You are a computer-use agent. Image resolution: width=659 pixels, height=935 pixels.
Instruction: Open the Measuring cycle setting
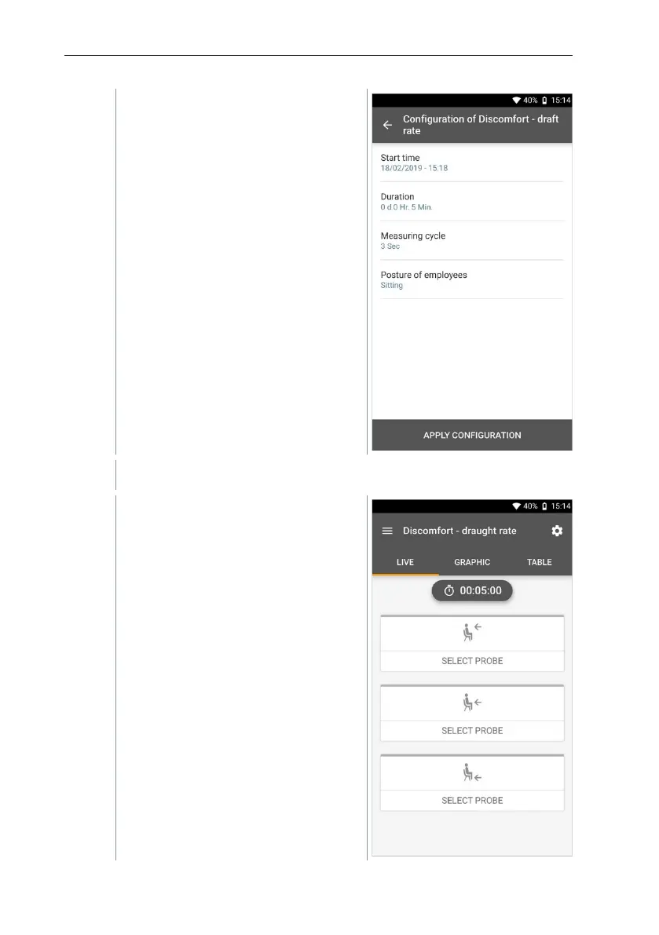472,241
